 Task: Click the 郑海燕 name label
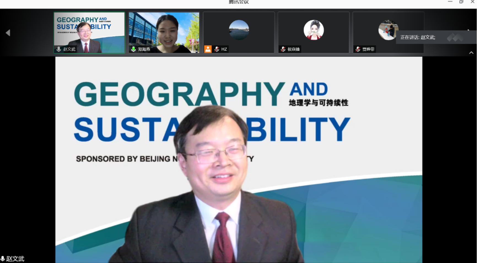coord(144,49)
